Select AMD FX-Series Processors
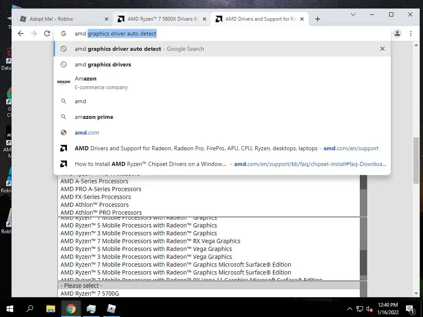 pos(209,197)
